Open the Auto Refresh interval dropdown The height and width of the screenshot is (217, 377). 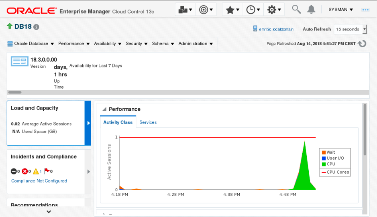(351, 29)
